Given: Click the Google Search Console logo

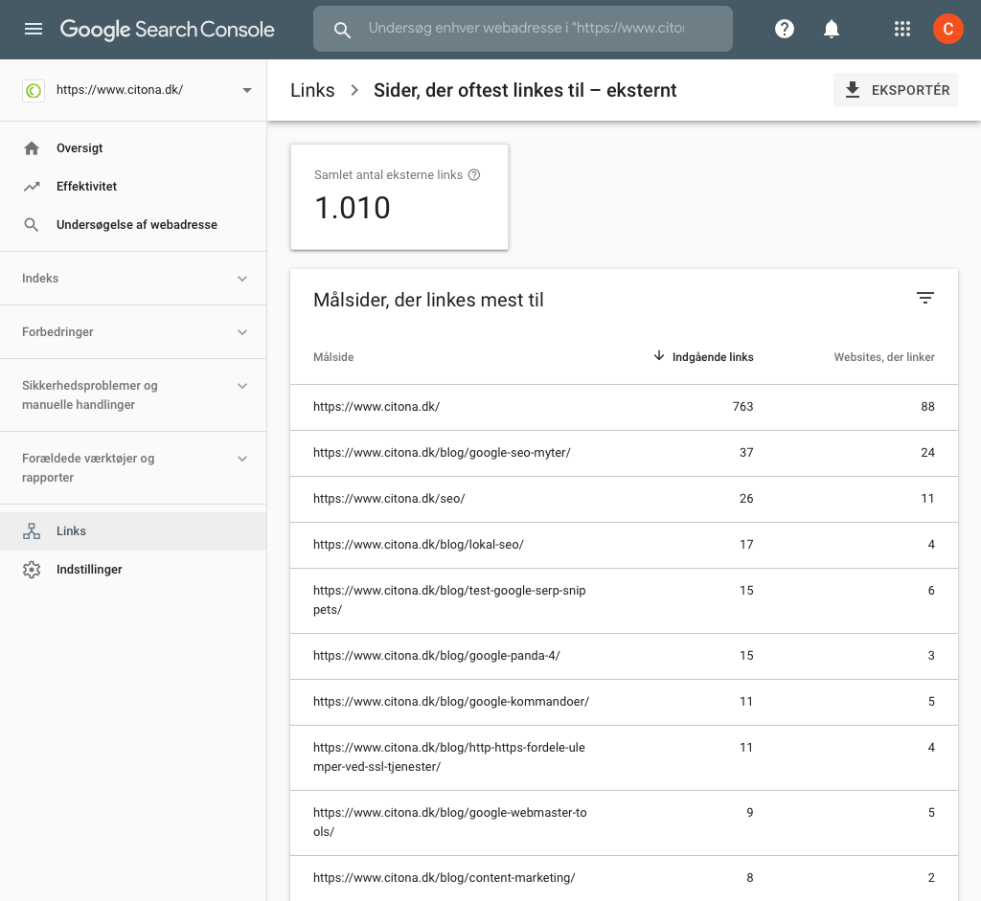Looking at the screenshot, I should pos(167,30).
